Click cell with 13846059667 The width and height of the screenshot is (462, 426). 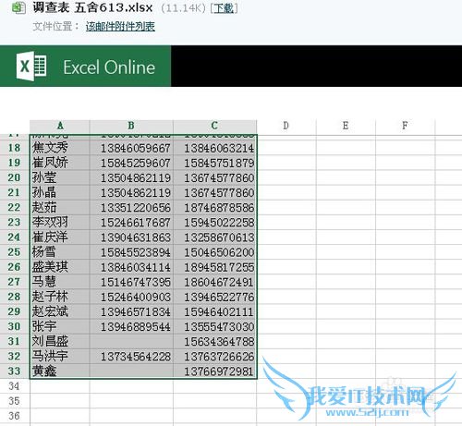tap(131, 148)
